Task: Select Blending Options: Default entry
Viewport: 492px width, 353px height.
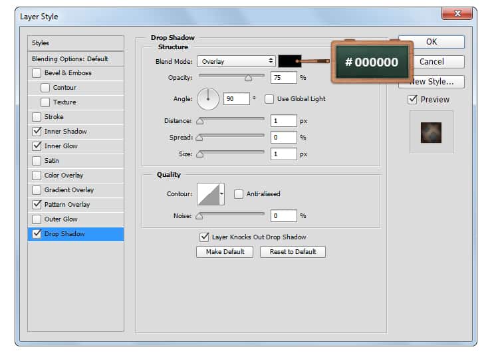Action: [x=70, y=59]
